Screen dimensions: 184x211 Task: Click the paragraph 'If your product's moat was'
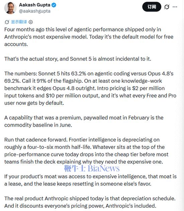click(x=90, y=180)
